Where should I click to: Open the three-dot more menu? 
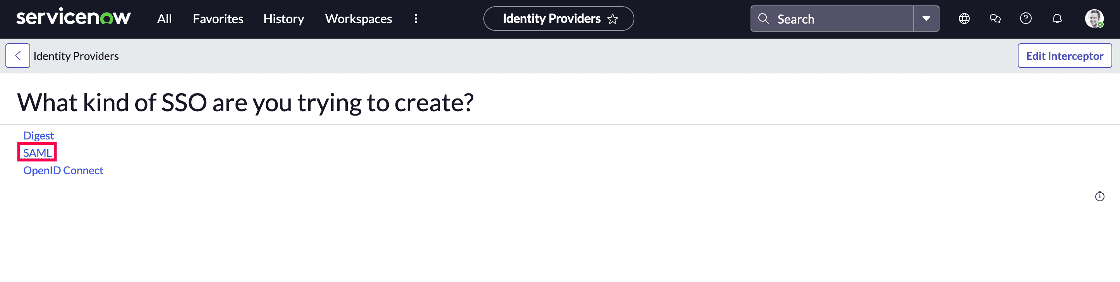(416, 19)
